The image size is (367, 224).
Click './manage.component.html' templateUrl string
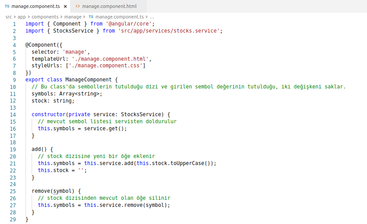[x=110, y=59]
